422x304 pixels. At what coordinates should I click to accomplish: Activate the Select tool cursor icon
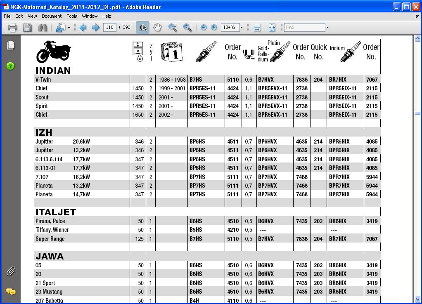pos(142,27)
